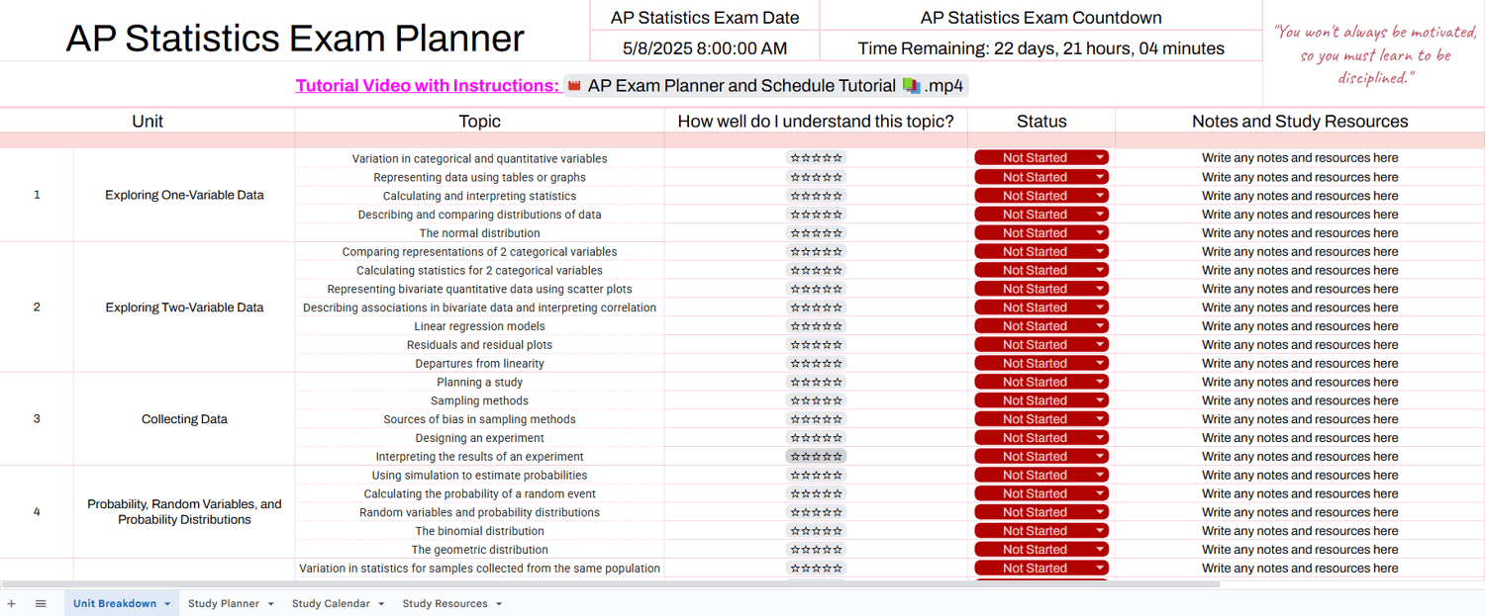
Task: Click the AP Statistics Exam Planner title
Action: click(295, 38)
